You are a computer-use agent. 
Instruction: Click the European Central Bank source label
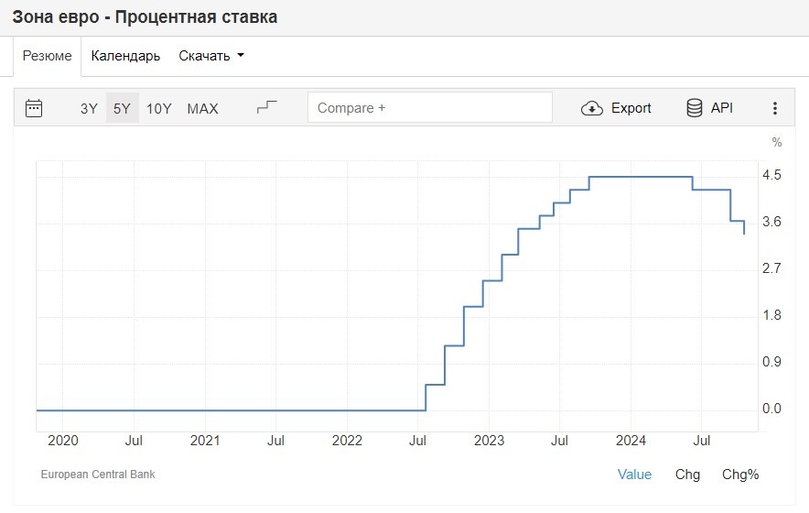(98, 475)
